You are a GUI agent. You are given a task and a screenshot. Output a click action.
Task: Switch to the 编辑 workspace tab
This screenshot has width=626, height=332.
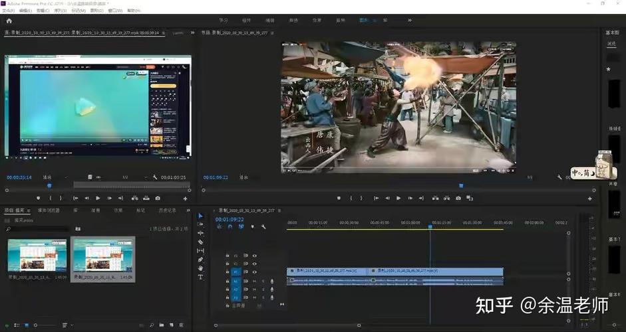tap(270, 21)
